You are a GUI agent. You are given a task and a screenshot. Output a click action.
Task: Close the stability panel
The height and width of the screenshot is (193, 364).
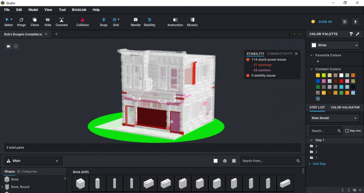(x=296, y=54)
